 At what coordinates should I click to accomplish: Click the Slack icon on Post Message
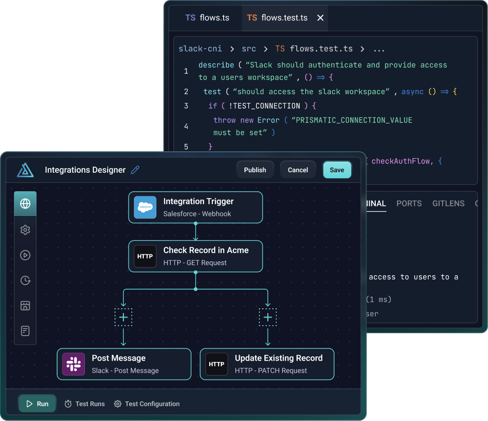click(x=73, y=364)
